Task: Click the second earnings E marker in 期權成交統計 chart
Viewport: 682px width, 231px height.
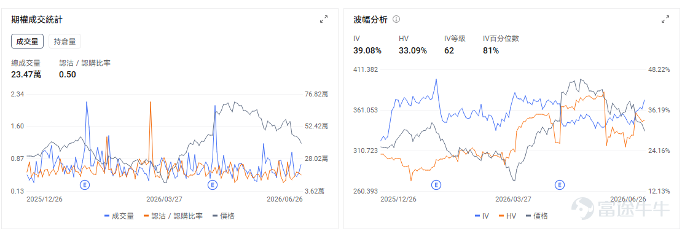Action: [212, 185]
